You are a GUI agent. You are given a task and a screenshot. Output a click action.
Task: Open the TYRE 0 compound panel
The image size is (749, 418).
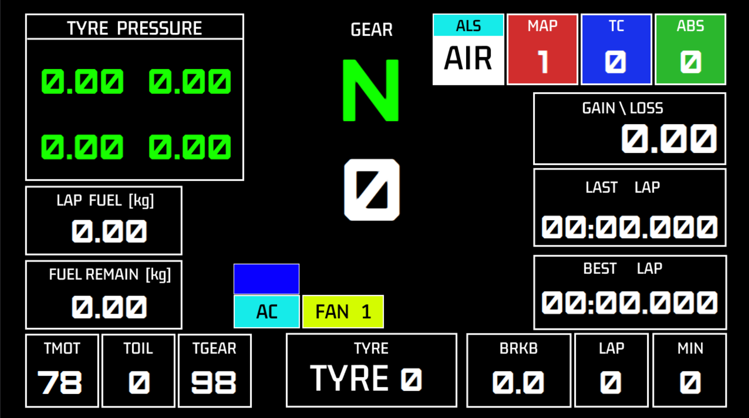(x=371, y=371)
